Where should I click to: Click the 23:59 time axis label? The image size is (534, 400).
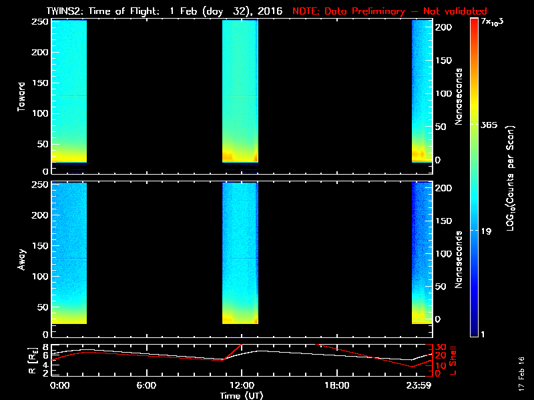pyautogui.click(x=421, y=385)
